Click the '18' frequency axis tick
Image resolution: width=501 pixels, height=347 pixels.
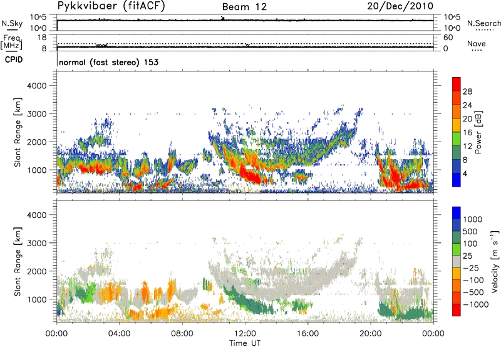click(42, 38)
